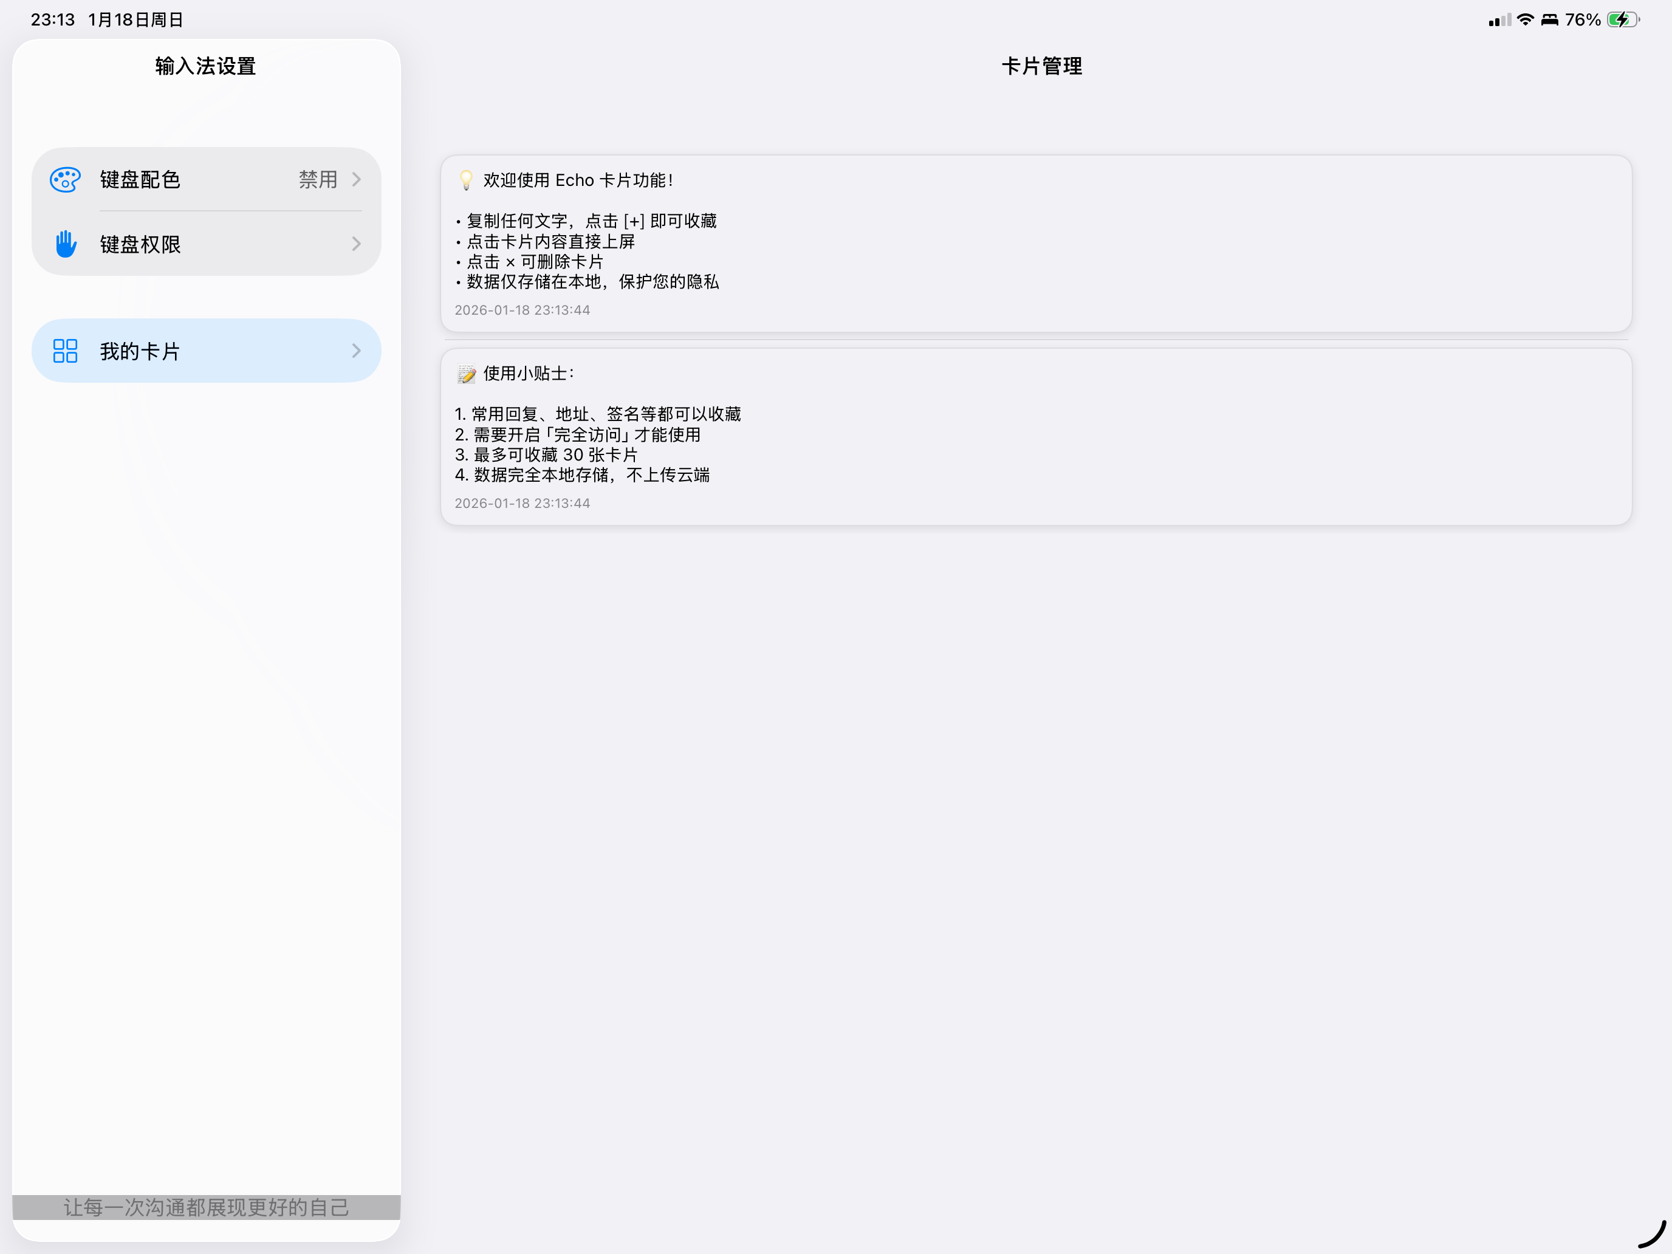Viewport: 1672px width, 1254px height.
Task: Open 键盘配色 settings row
Action: coord(207,180)
